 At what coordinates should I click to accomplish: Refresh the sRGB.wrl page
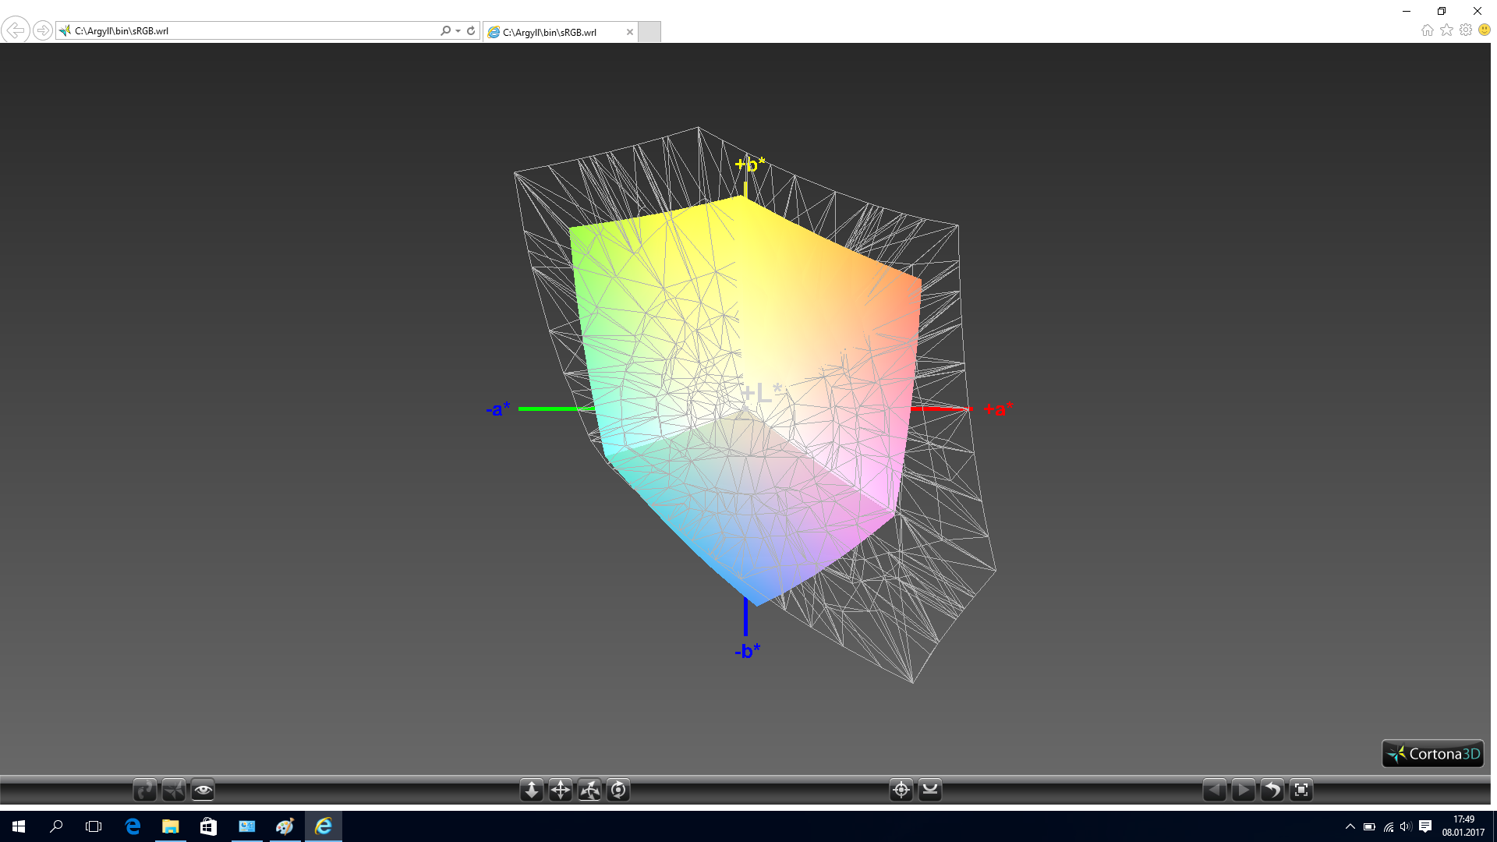(471, 31)
